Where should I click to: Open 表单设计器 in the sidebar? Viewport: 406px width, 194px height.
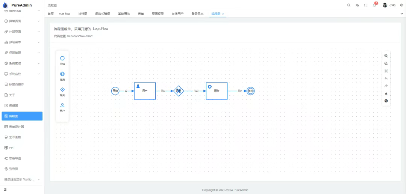pyautogui.click(x=22, y=127)
